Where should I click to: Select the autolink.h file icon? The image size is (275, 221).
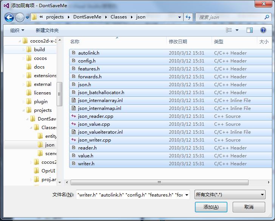[x=74, y=53]
